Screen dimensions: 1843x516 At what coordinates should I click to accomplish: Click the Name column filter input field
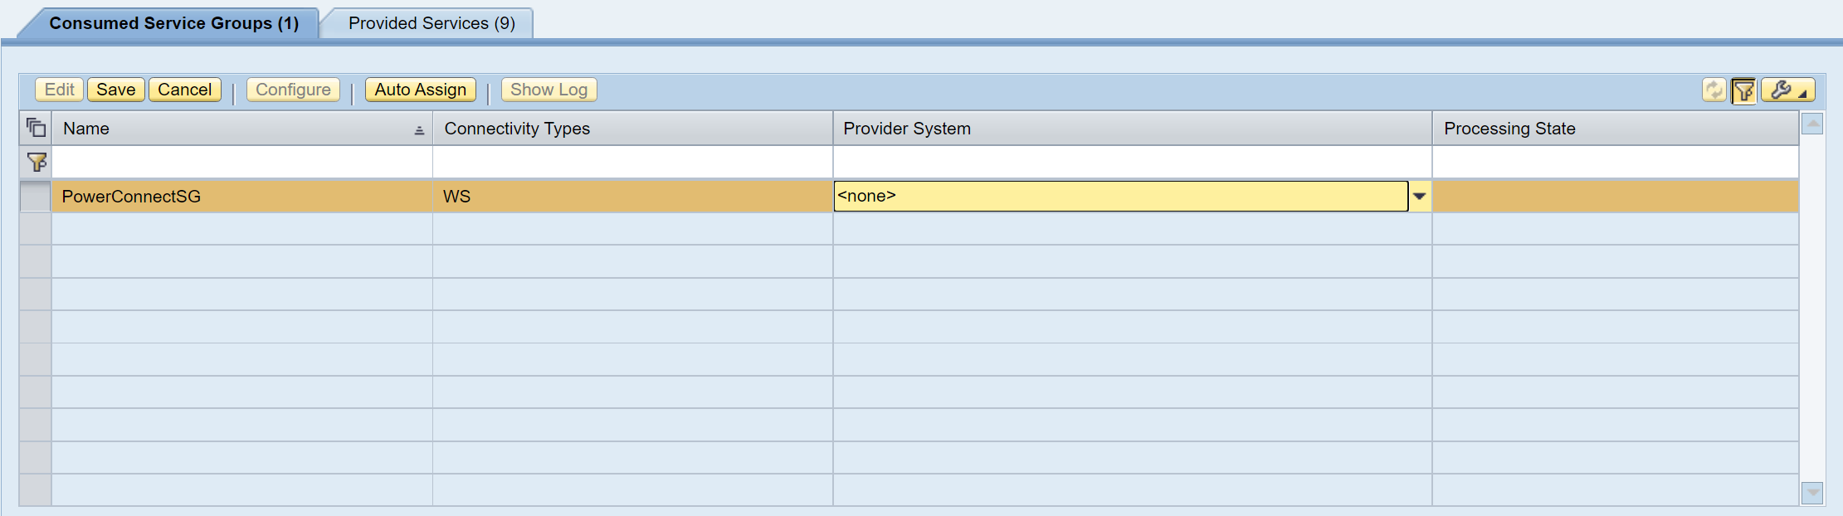[242, 163]
